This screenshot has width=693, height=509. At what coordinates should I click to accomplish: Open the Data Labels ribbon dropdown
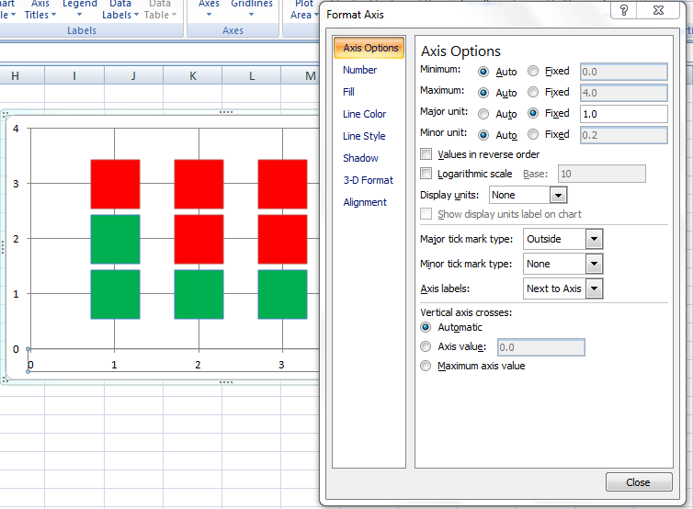coord(120,10)
